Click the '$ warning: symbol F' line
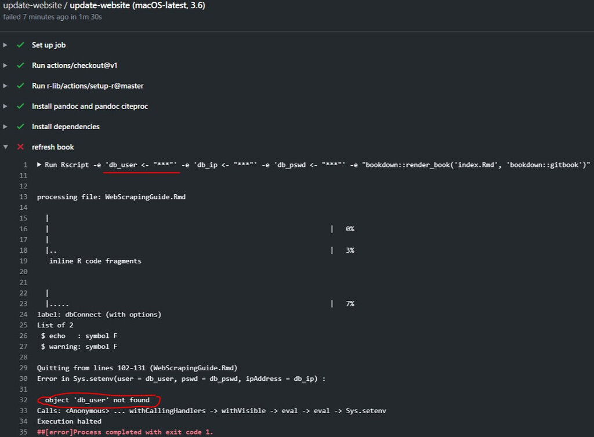594x437 pixels. pyautogui.click(x=79, y=347)
